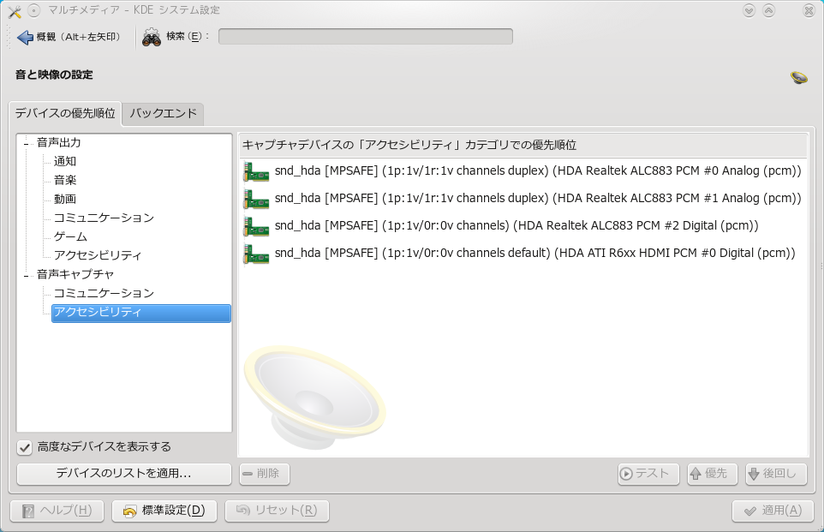Select コミュニケーション under 音声キャプチャ
824x532 pixels.
point(104,293)
